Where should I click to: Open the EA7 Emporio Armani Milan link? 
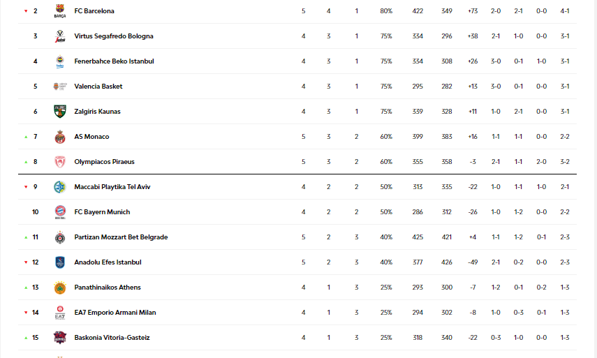(x=115, y=313)
